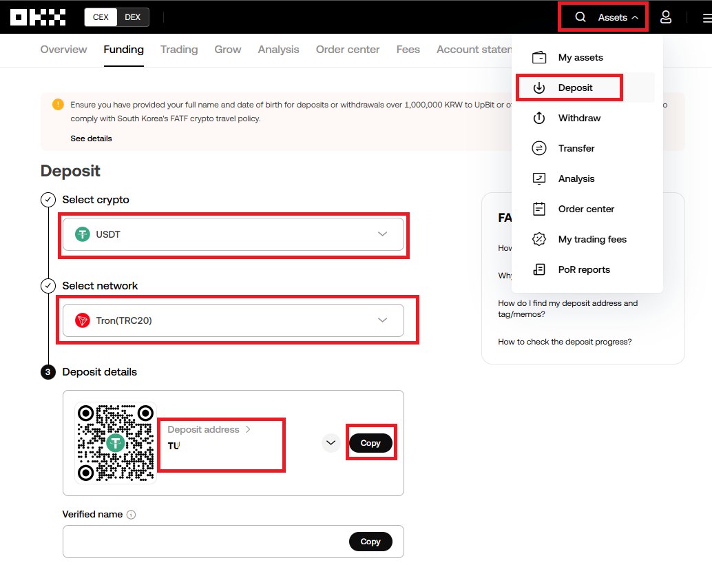Click the USDT coin icon in crypto selector

point(82,234)
